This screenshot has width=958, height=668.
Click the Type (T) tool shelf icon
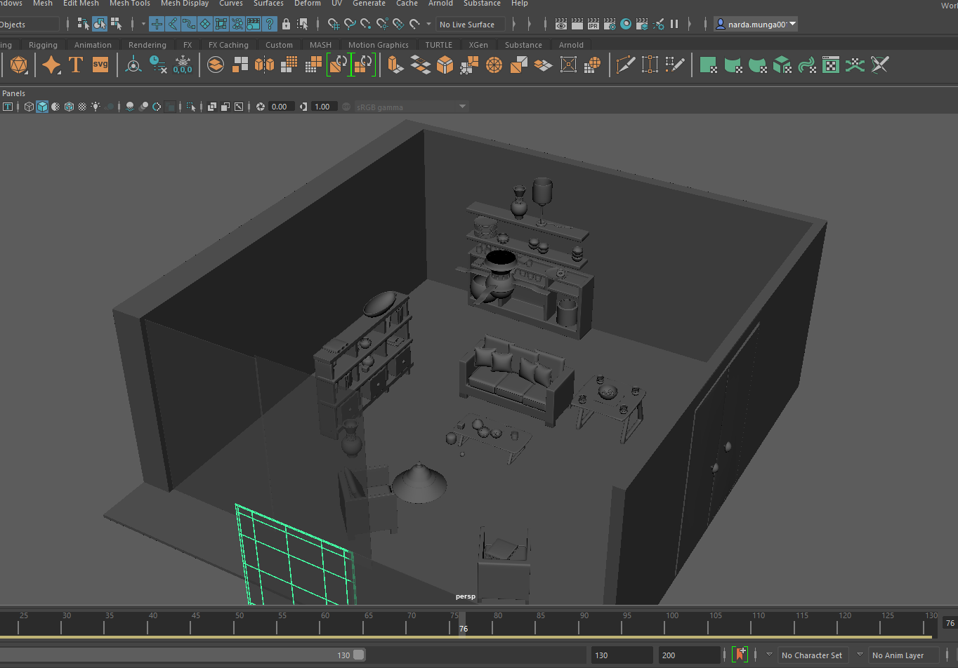pos(76,65)
